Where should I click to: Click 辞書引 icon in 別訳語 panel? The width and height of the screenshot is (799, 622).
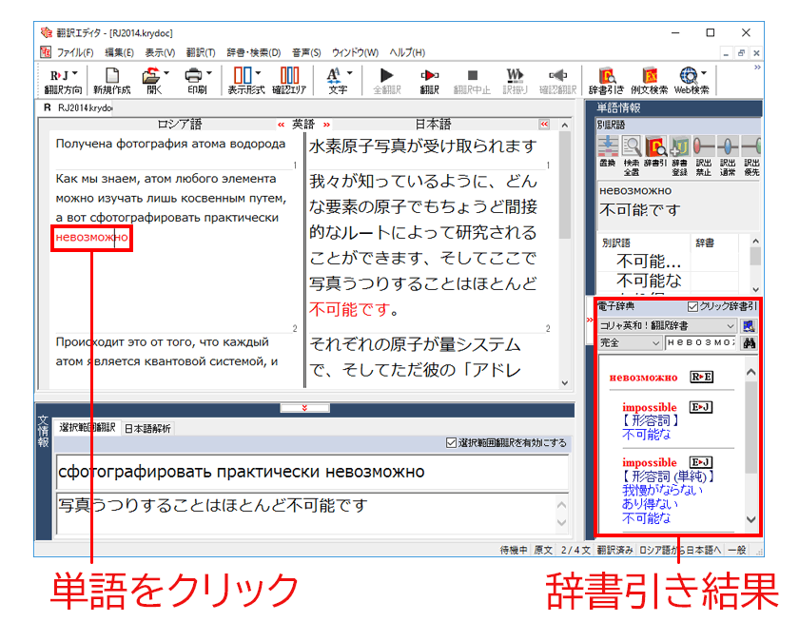[655, 146]
